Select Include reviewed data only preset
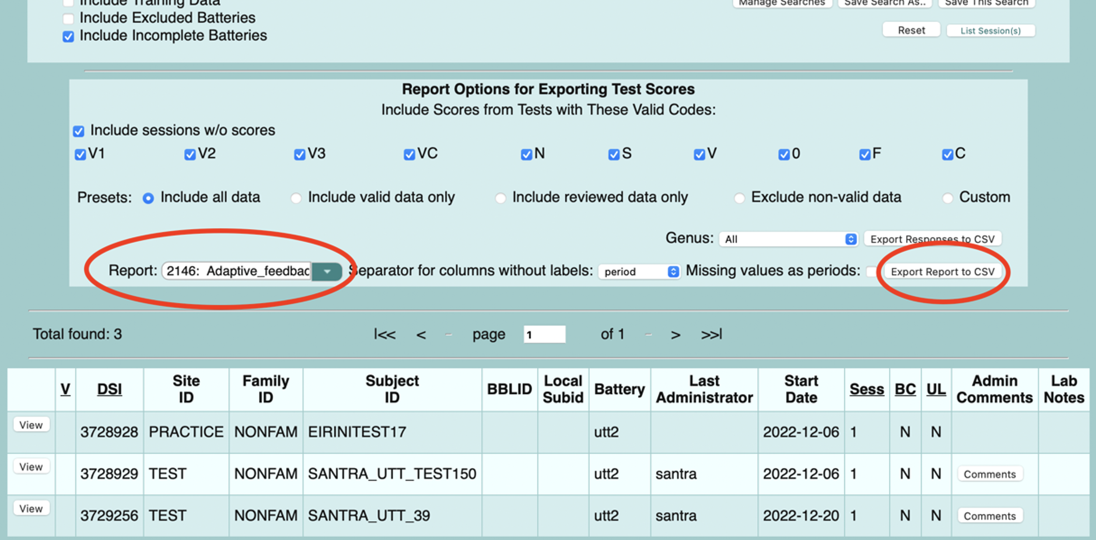The image size is (1096, 540). click(x=500, y=198)
